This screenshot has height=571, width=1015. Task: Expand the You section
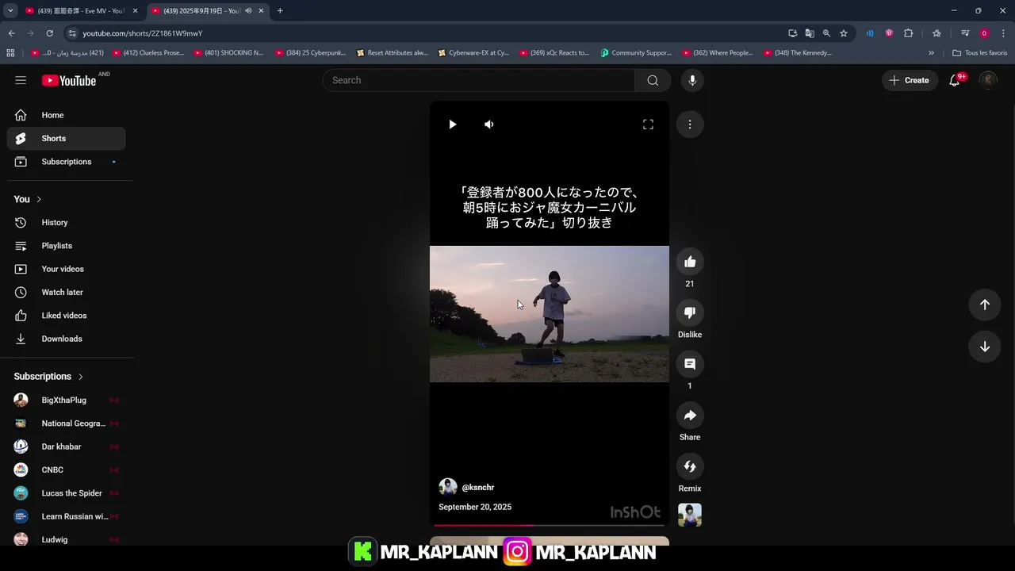28,199
